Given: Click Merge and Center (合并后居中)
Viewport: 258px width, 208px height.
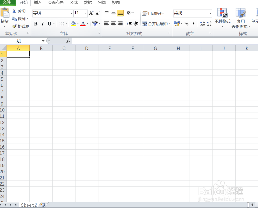Looking at the screenshot, I should coord(155,24).
